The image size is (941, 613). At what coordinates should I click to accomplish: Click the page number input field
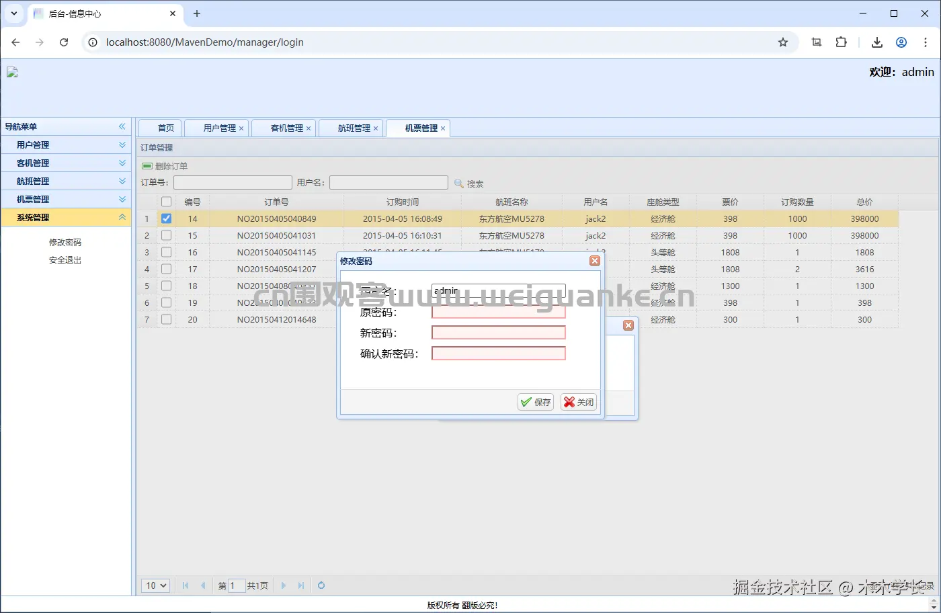point(236,585)
